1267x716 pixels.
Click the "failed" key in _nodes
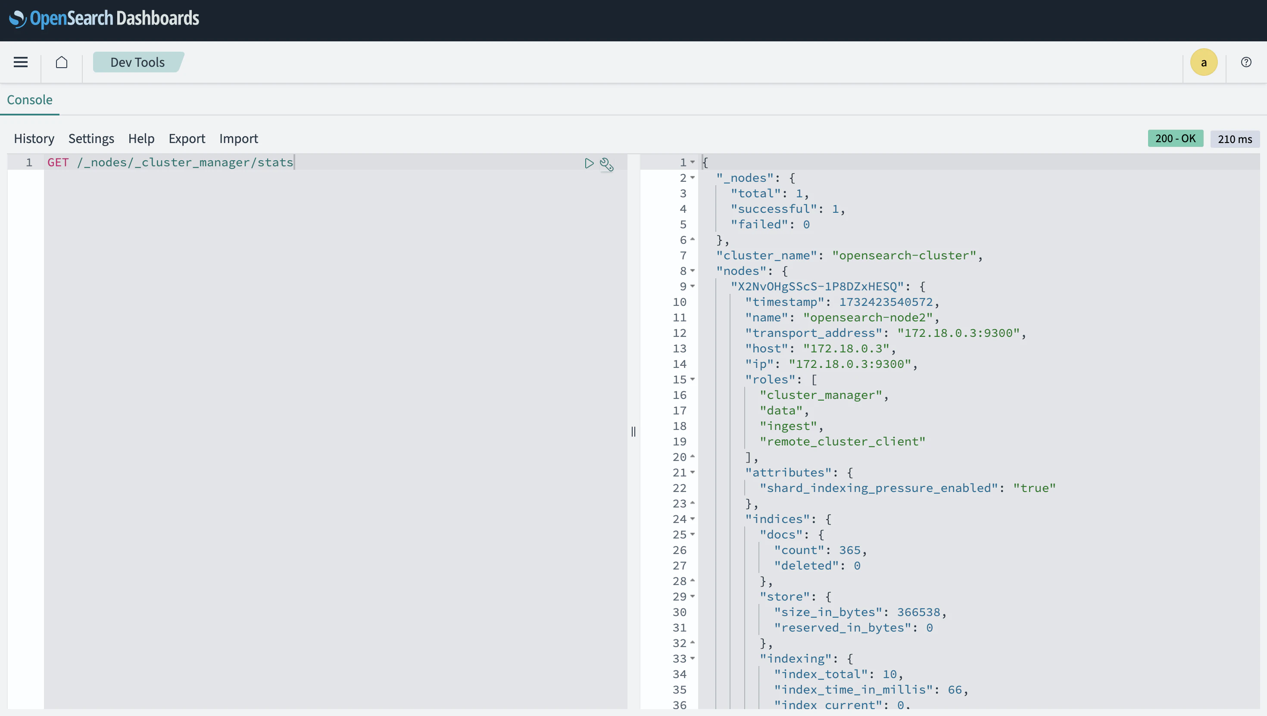coord(759,225)
